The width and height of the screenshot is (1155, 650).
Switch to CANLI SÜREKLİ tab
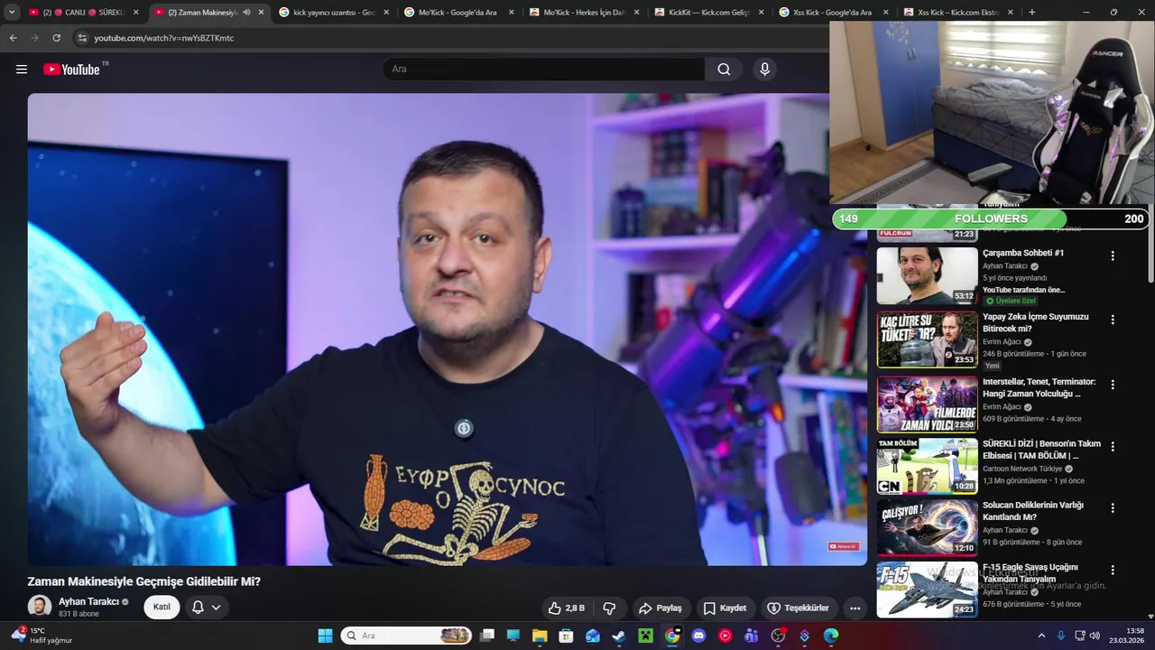pyautogui.click(x=83, y=13)
